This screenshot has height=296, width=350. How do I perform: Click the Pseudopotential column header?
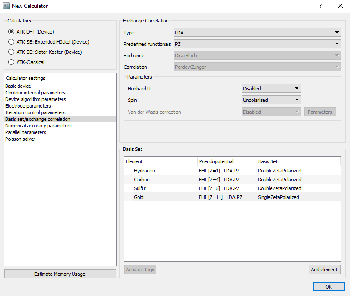[227, 161]
